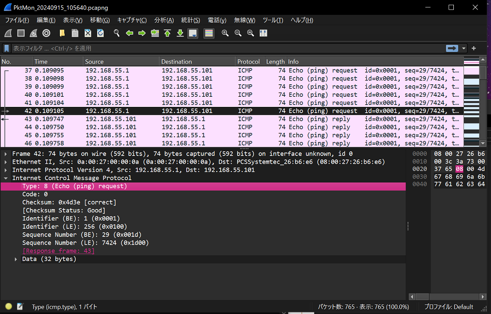The image size is (491, 314).
Task: Click the display filter bookmark icon
Action: [6, 49]
